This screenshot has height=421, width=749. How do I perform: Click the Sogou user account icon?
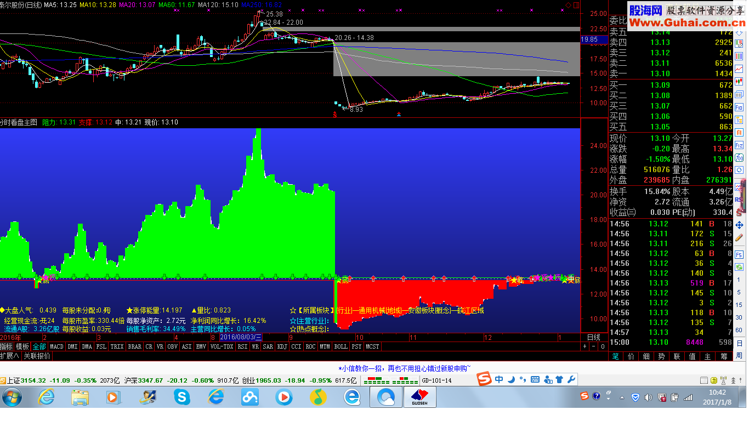point(548,379)
